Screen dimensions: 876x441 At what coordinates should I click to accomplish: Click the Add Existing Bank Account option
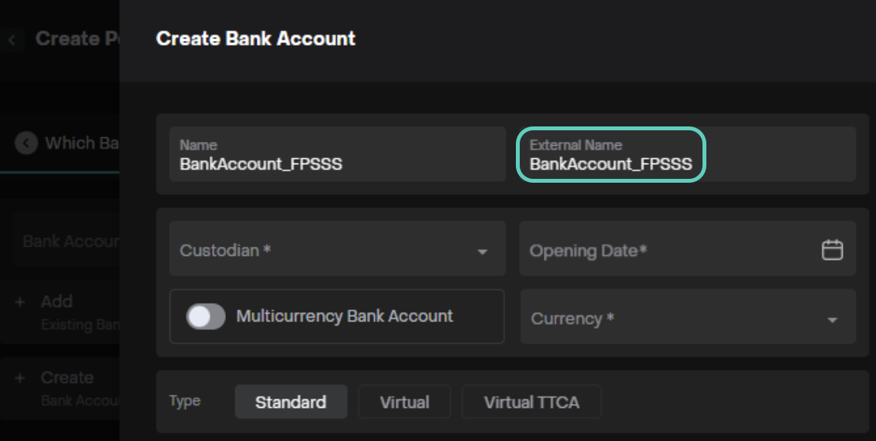tap(77, 311)
